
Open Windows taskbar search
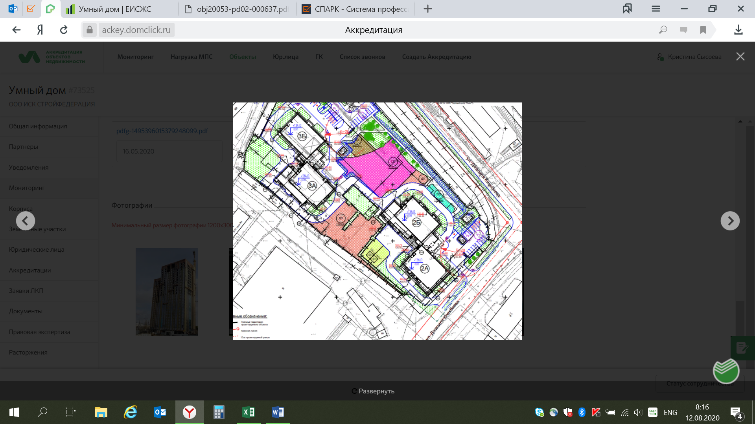[42, 412]
